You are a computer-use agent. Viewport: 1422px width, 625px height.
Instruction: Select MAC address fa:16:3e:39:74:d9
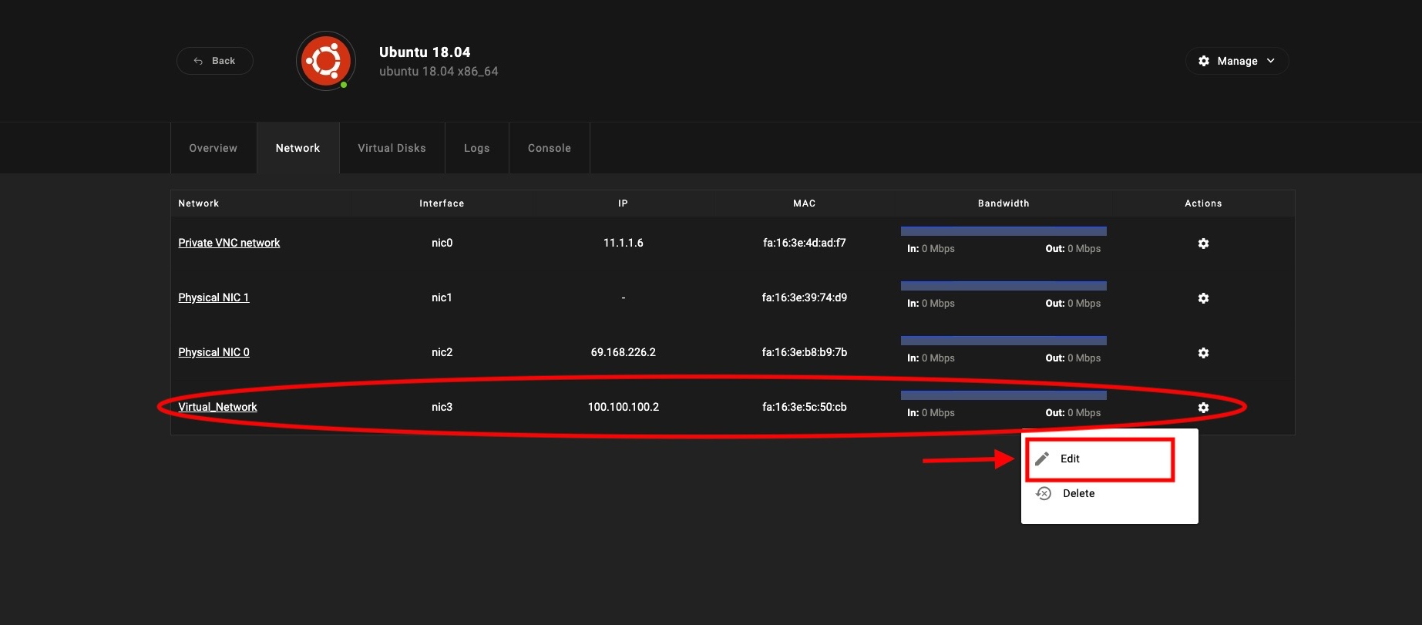click(x=804, y=297)
